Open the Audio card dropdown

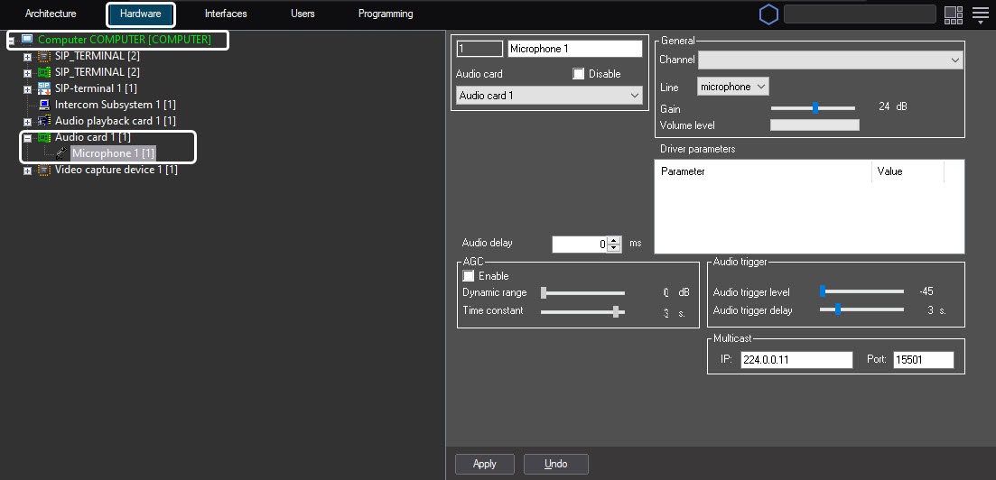tap(549, 96)
